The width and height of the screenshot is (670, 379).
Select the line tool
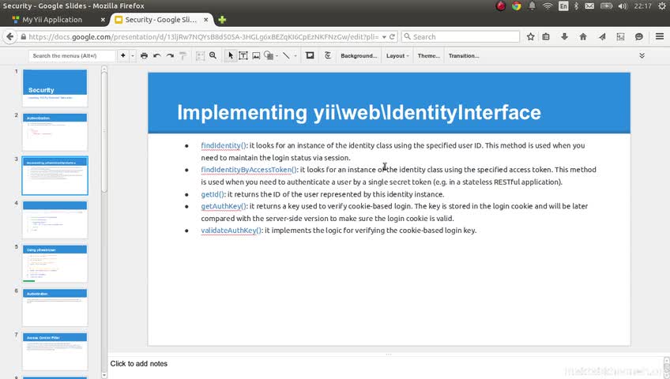click(286, 55)
